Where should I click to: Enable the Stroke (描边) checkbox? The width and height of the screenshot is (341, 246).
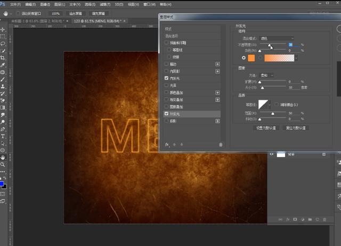click(x=167, y=64)
